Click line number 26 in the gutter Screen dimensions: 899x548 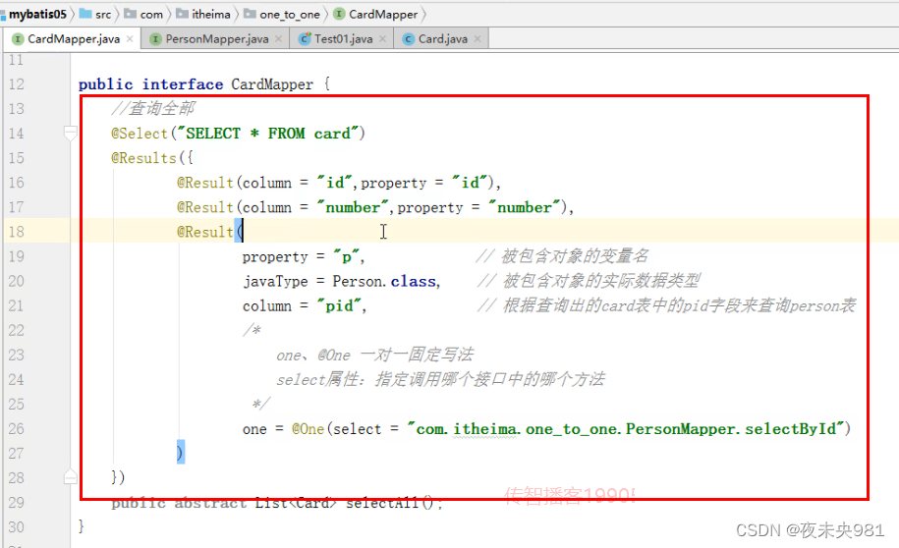tap(17, 429)
